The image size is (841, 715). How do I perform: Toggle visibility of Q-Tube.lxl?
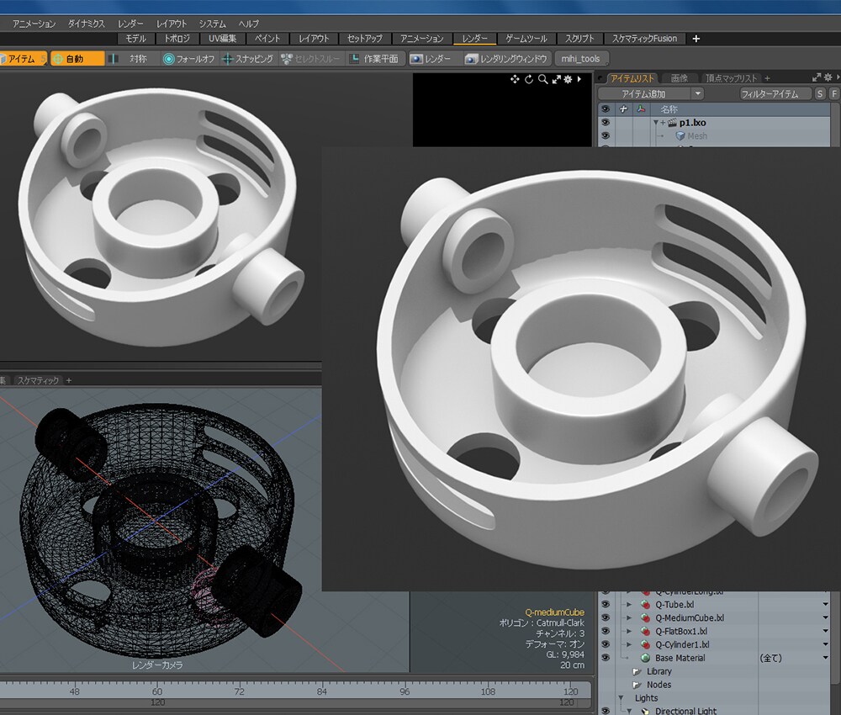(x=606, y=604)
